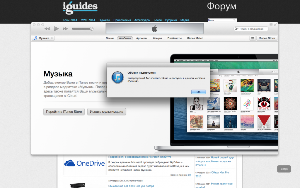This screenshot has width=300, height=188.
Task: Start playback with the Play button
Action: [x=56, y=29]
